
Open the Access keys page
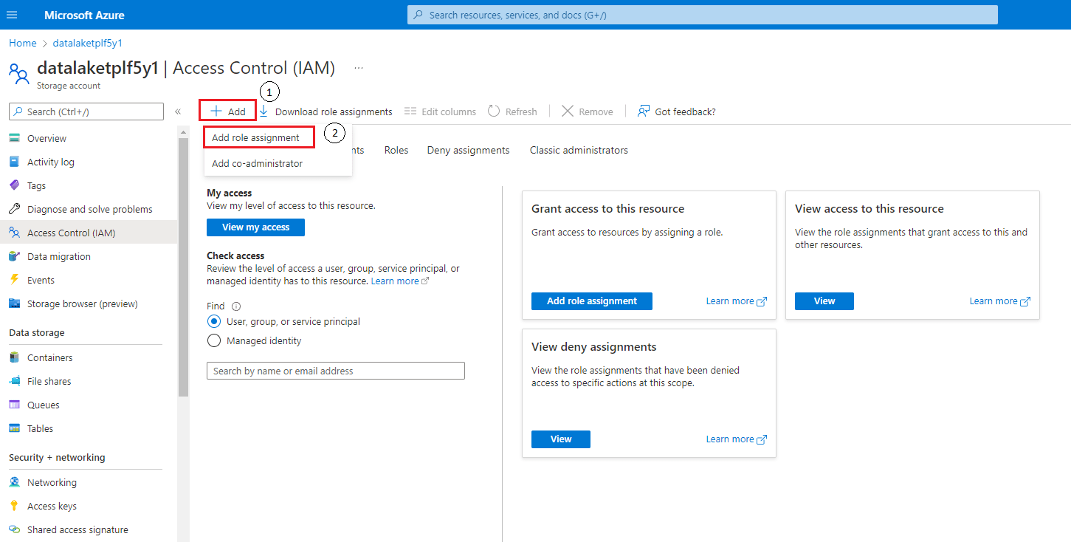(x=50, y=505)
